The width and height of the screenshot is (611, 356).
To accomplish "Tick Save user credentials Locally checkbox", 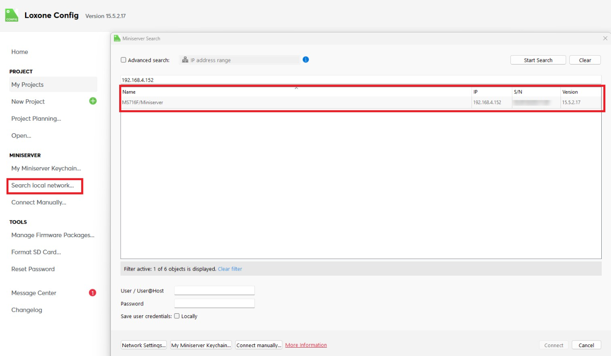I will tap(177, 316).
